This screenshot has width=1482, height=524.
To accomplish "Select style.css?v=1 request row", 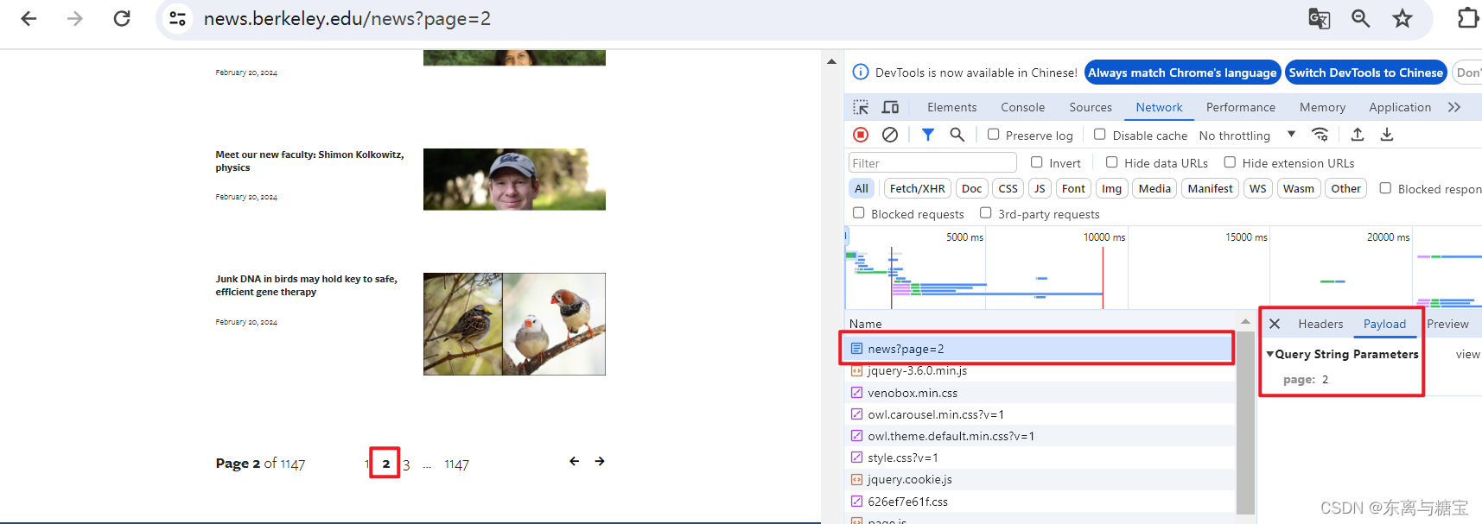I will [1040, 458].
